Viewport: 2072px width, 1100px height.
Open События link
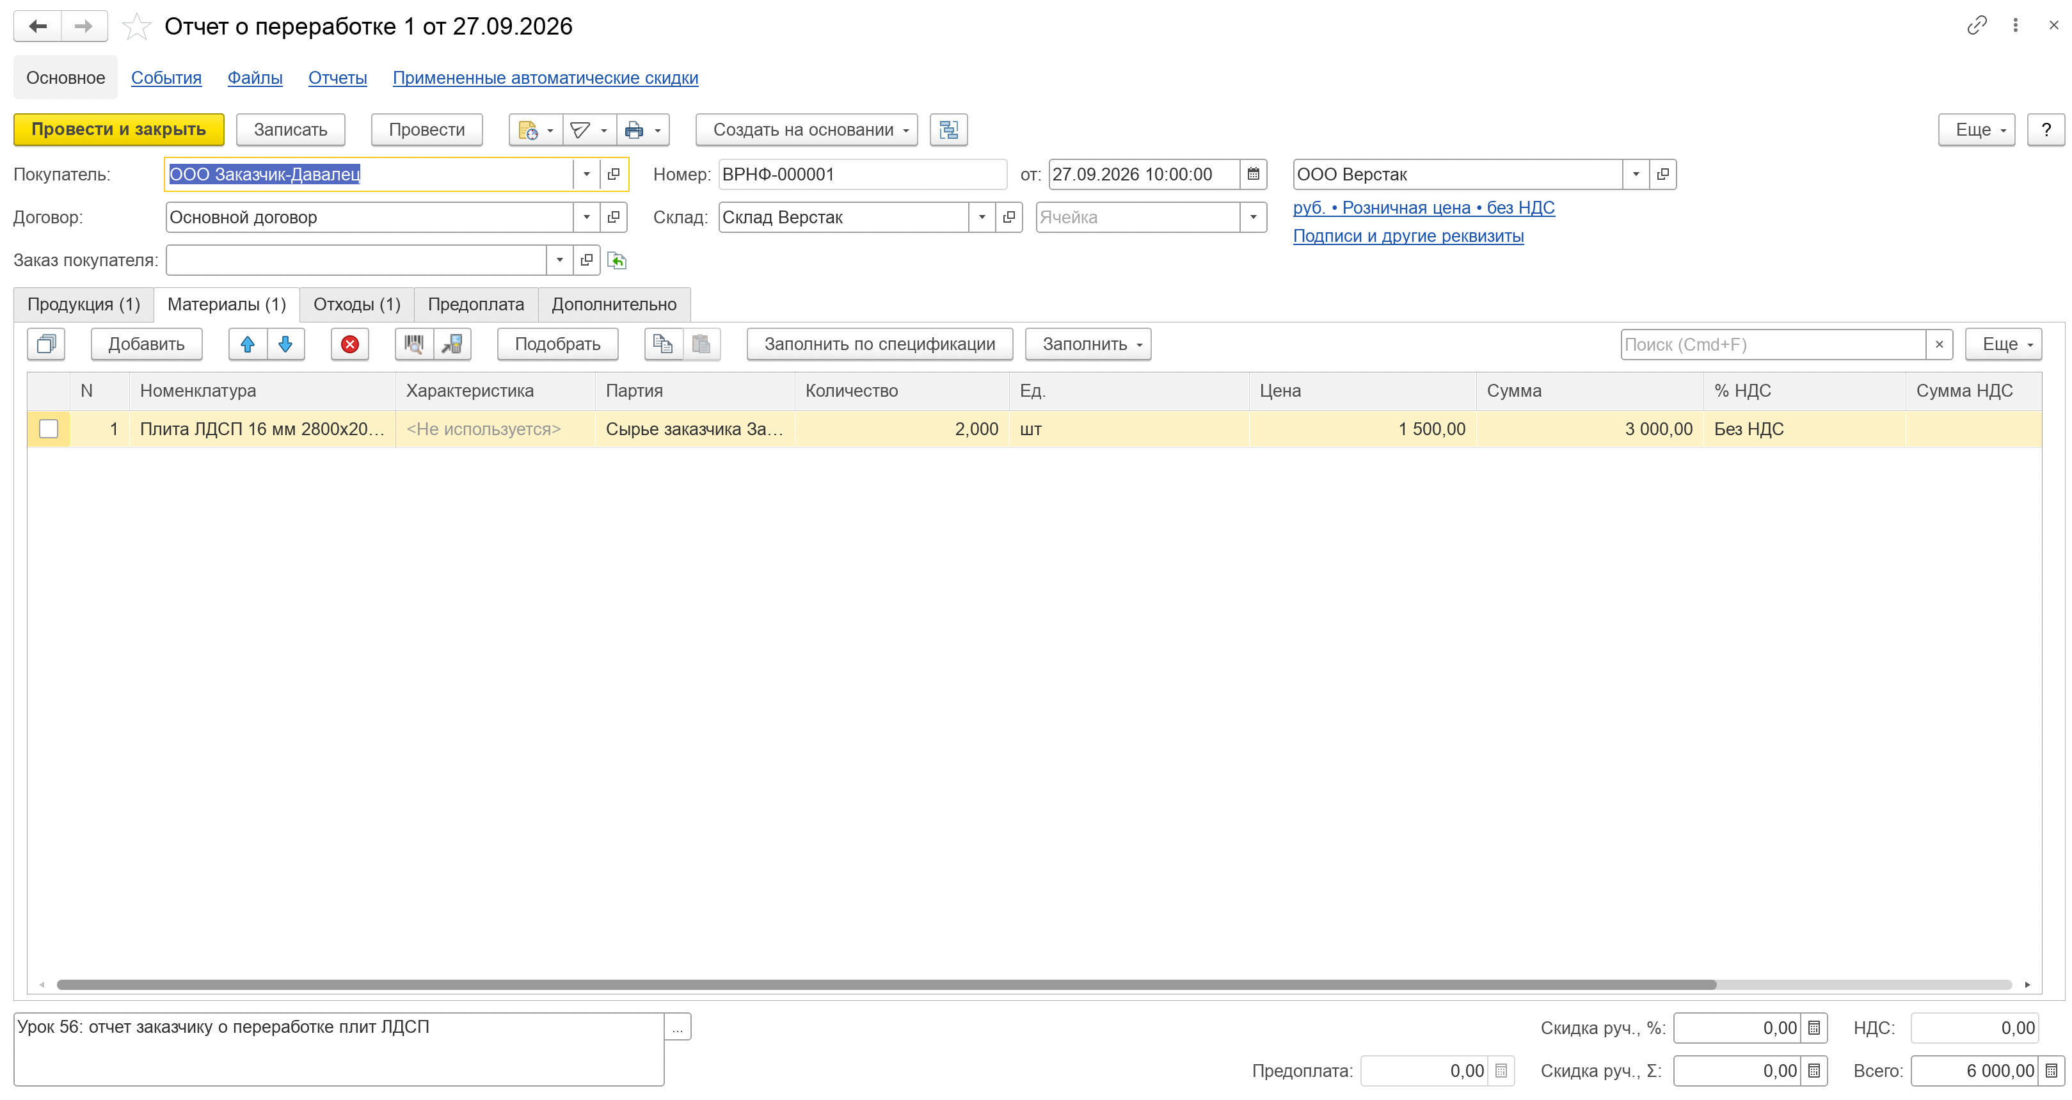pyautogui.click(x=166, y=78)
